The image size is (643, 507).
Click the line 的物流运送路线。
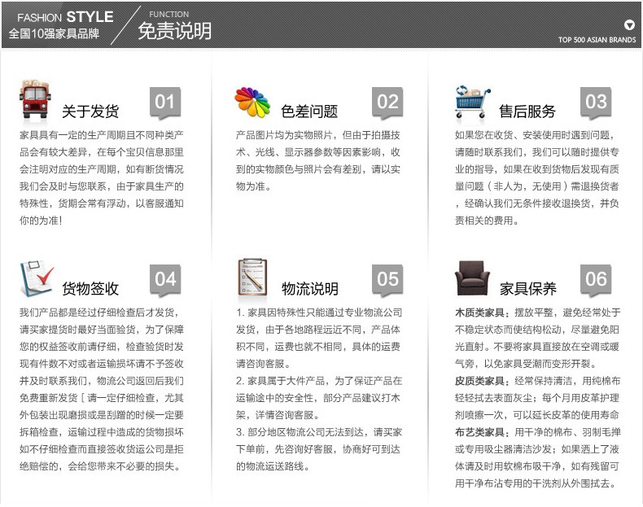(x=273, y=466)
